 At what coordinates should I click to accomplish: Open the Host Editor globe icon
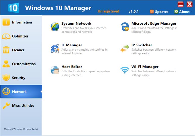click(x=55, y=70)
